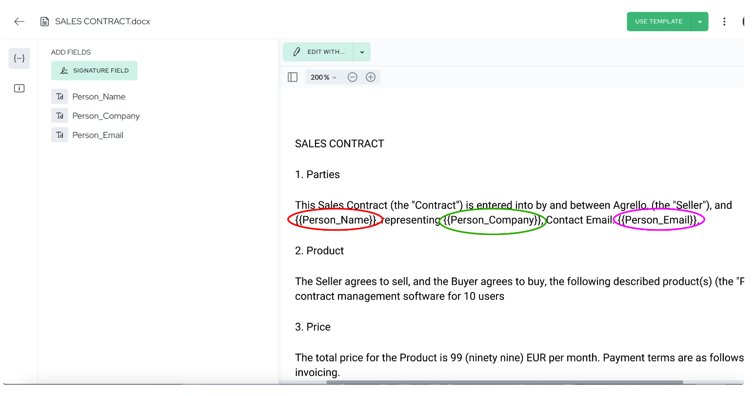Open the info panel icon in the sidebar
The image size is (754, 396).
tap(19, 88)
